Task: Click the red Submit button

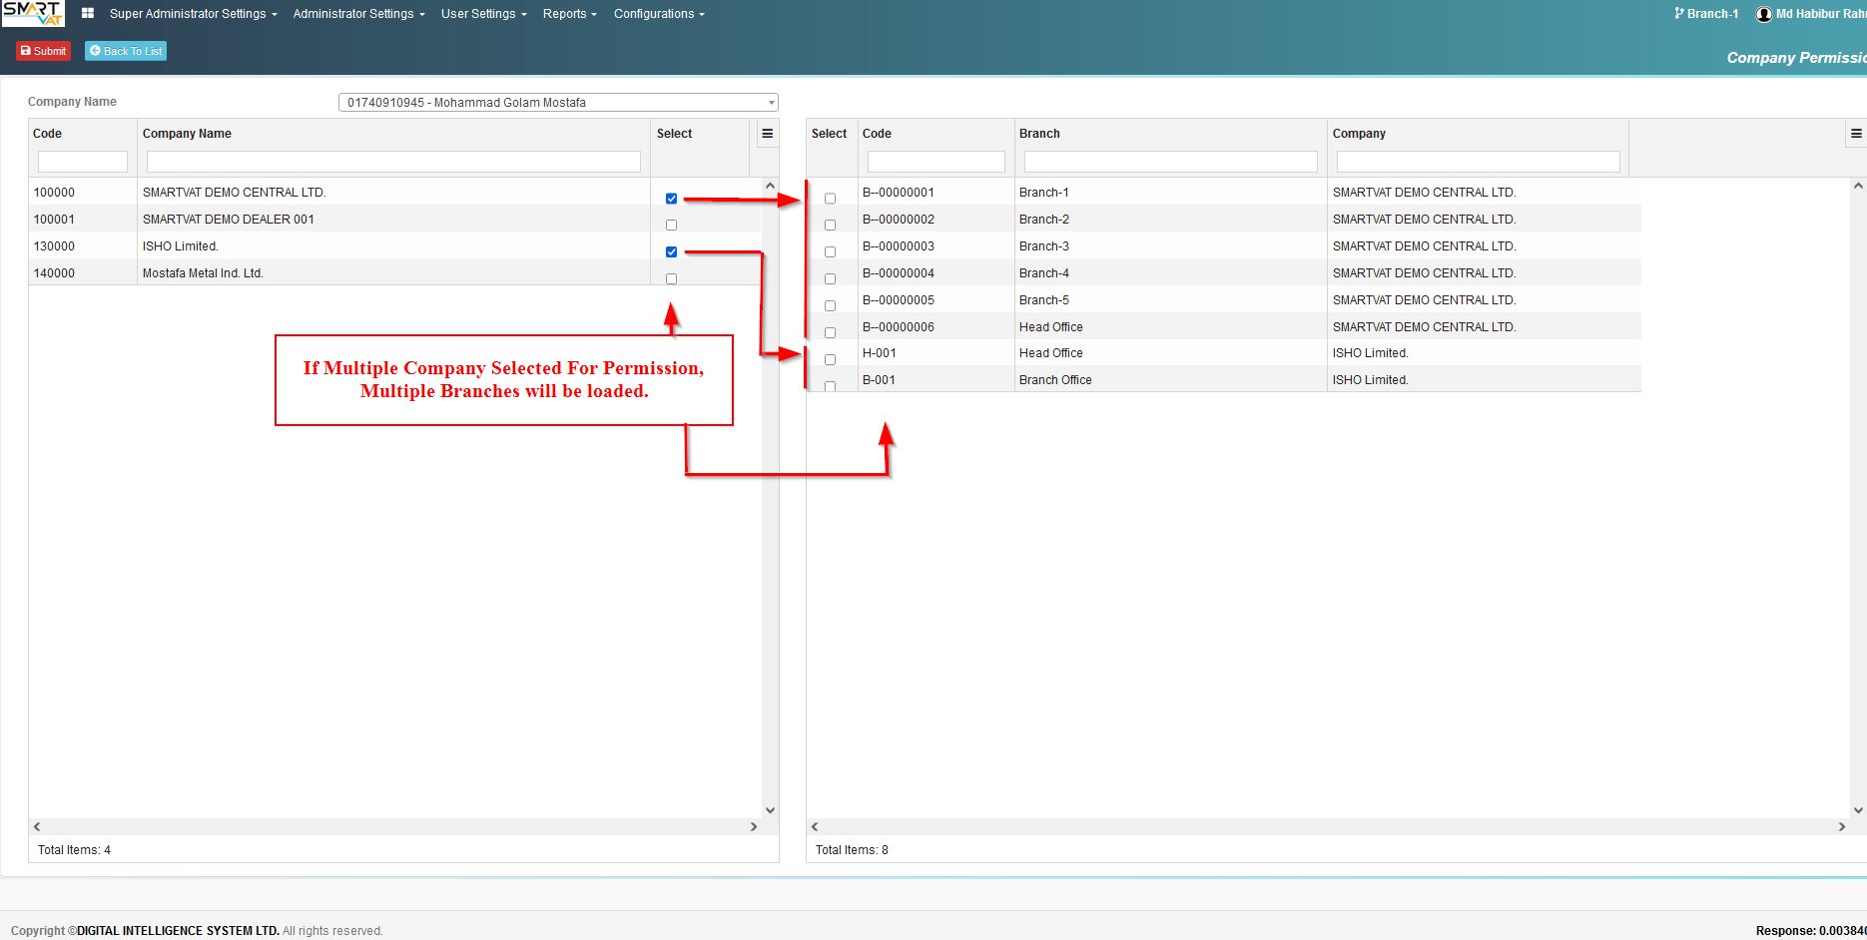Action: click(x=43, y=51)
